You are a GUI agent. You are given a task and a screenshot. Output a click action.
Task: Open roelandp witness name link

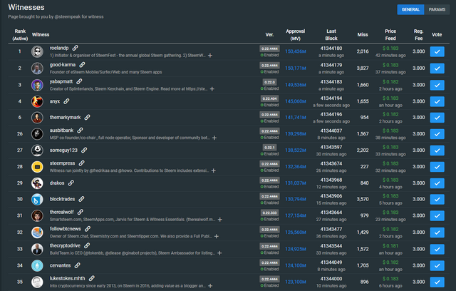(x=59, y=48)
